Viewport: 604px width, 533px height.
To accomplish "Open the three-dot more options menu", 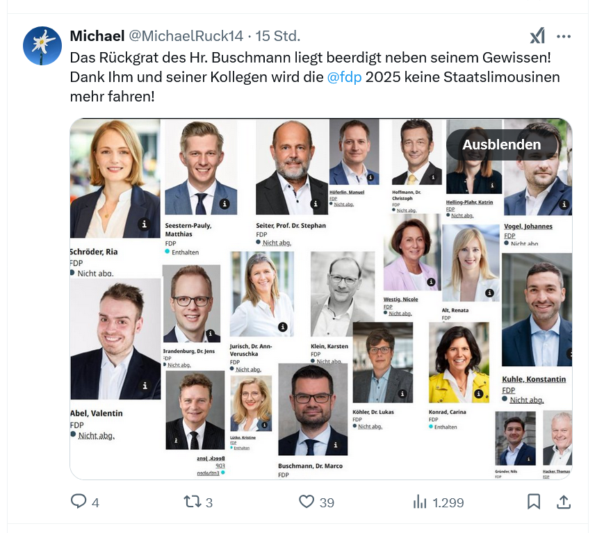I will pyautogui.click(x=564, y=36).
